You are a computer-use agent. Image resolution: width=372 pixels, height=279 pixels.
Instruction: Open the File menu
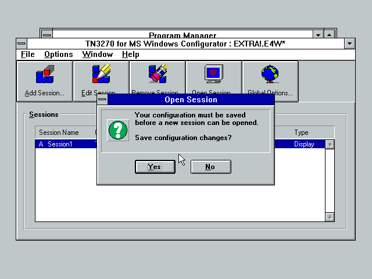pos(28,54)
